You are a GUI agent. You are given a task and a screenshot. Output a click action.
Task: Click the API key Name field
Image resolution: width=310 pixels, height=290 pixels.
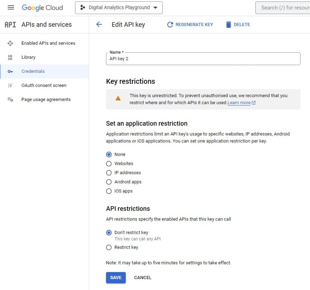(203, 59)
